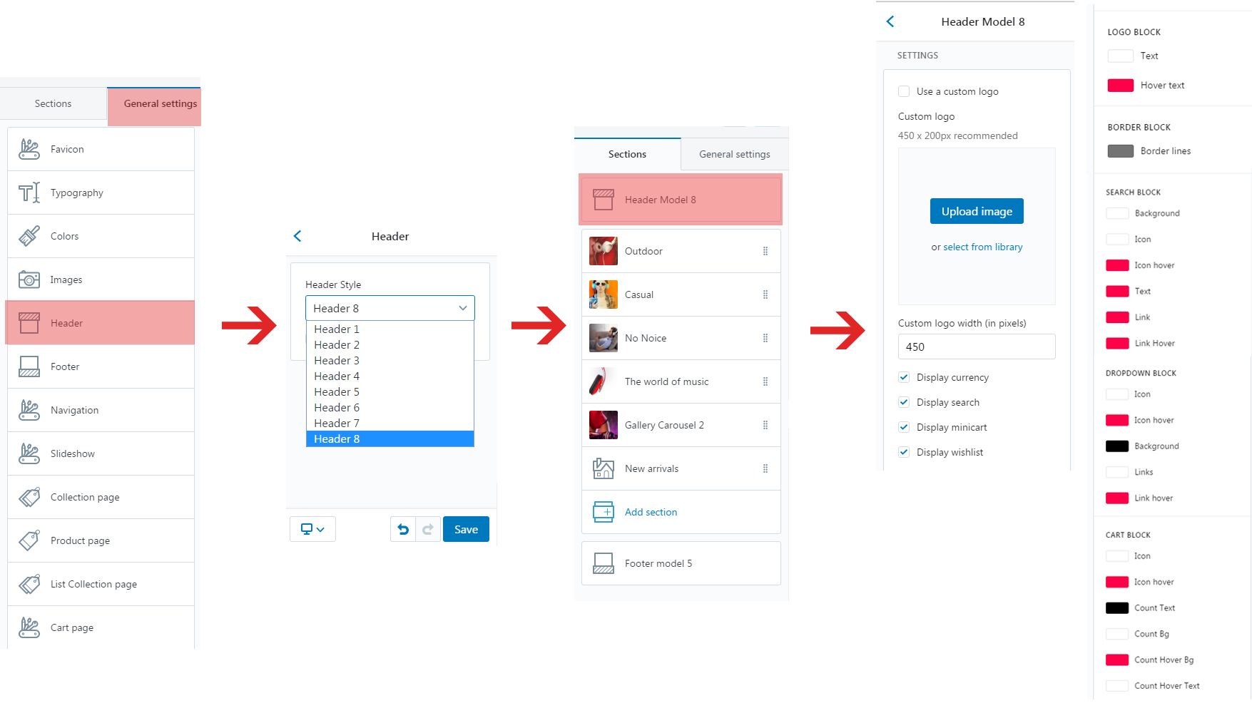Open the Header Style dropdown
The width and height of the screenshot is (1252, 713).
390,308
